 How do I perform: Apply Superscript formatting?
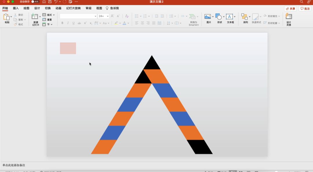[85, 23]
